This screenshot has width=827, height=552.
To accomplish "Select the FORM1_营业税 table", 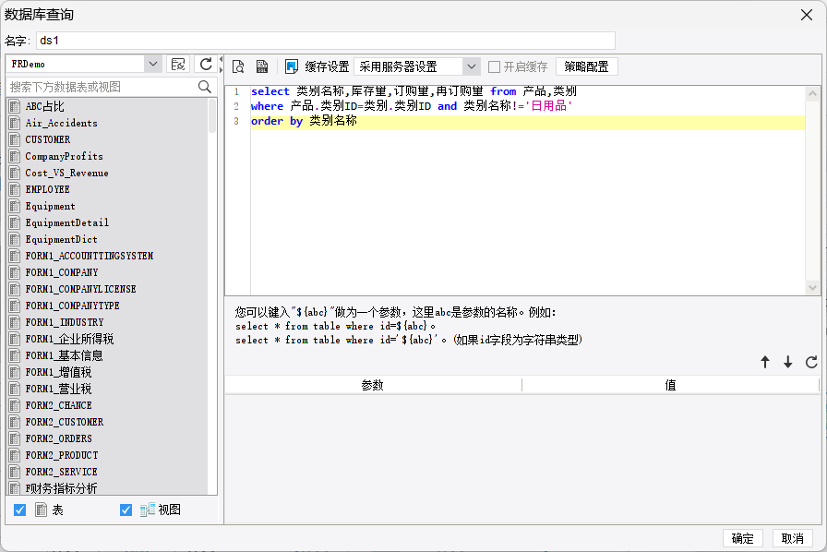I will point(58,389).
